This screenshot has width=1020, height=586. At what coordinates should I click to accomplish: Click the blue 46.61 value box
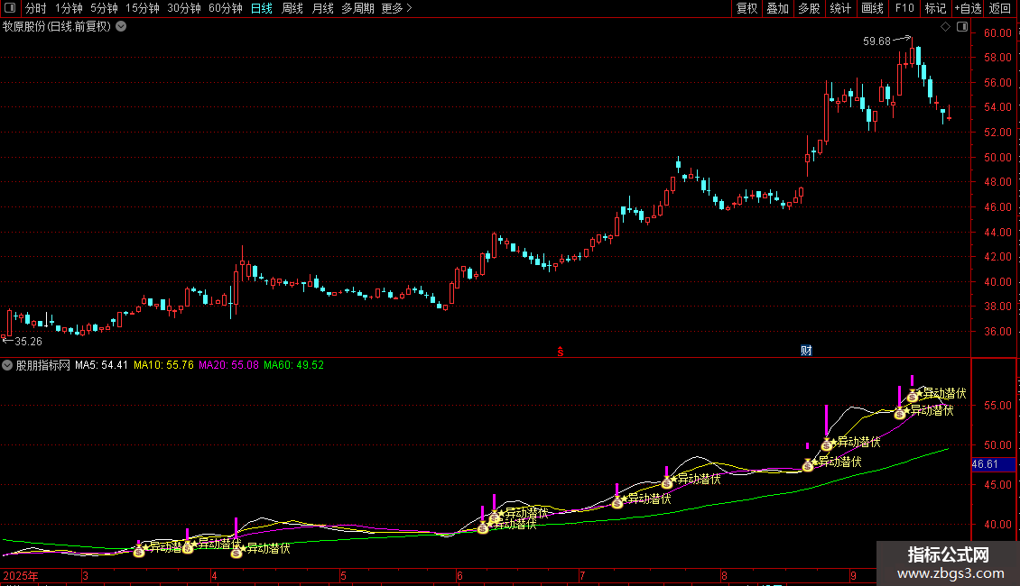[993, 464]
